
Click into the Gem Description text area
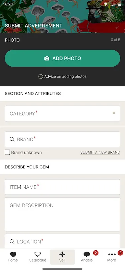pyautogui.click(x=62, y=214)
